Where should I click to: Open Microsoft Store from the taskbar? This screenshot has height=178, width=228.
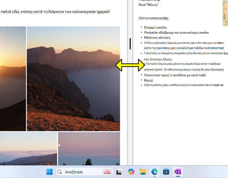(x=166, y=172)
